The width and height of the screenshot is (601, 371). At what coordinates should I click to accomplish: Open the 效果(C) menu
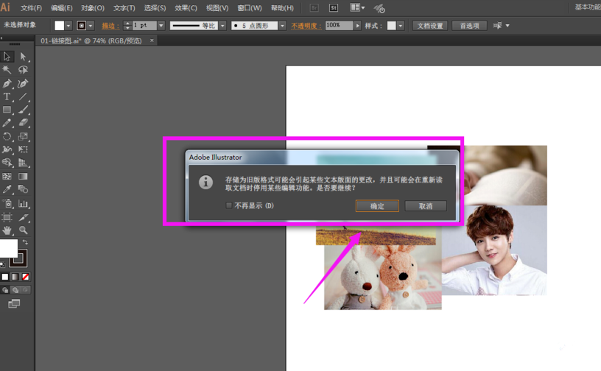click(x=186, y=8)
